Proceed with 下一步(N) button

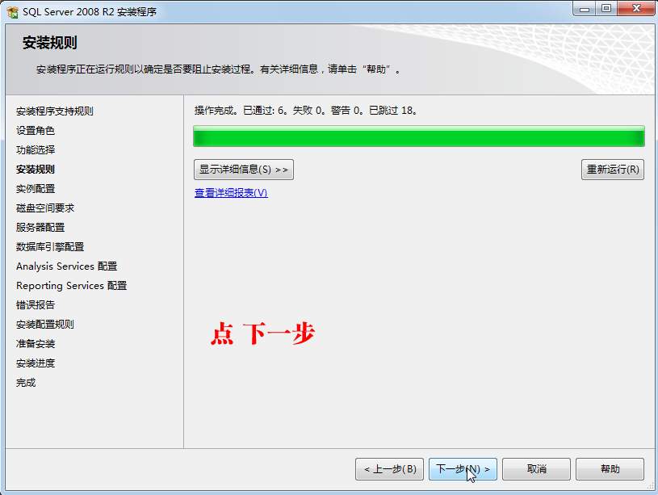pos(463,469)
